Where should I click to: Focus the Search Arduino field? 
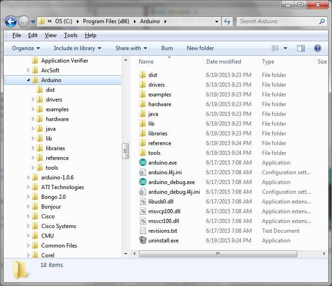pyautogui.click(x=282, y=21)
